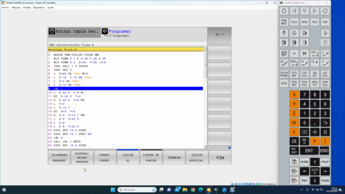Screen dimensions: 345x194
Task: Click the orange I incremental key
Action: [x=325, y=141]
